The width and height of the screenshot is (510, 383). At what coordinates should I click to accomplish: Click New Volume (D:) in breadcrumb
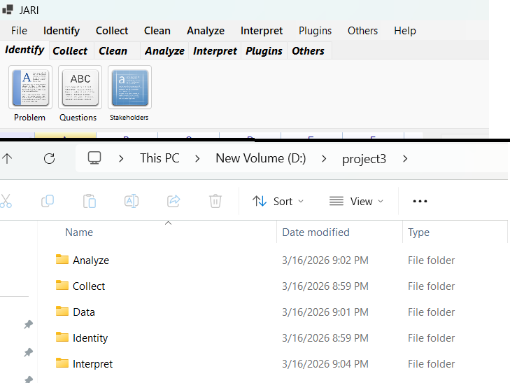[x=260, y=158]
